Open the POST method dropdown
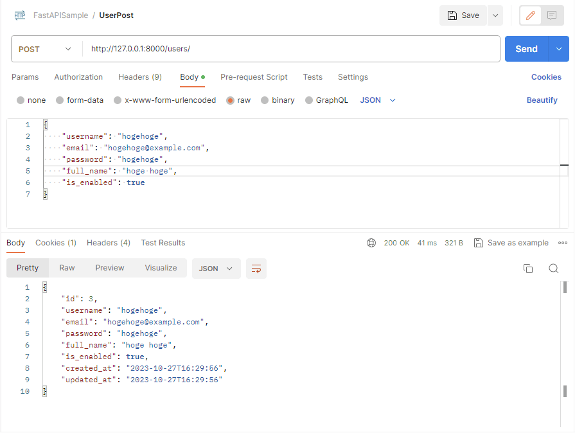 46,49
